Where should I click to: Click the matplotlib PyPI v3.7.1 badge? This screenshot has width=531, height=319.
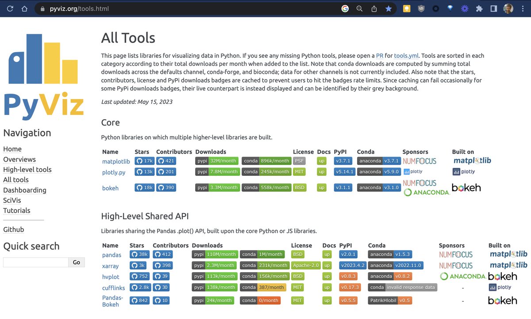coord(343,161)
